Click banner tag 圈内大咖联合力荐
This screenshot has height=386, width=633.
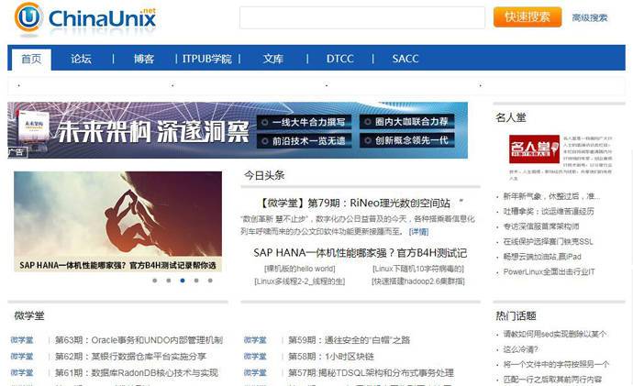407,121
